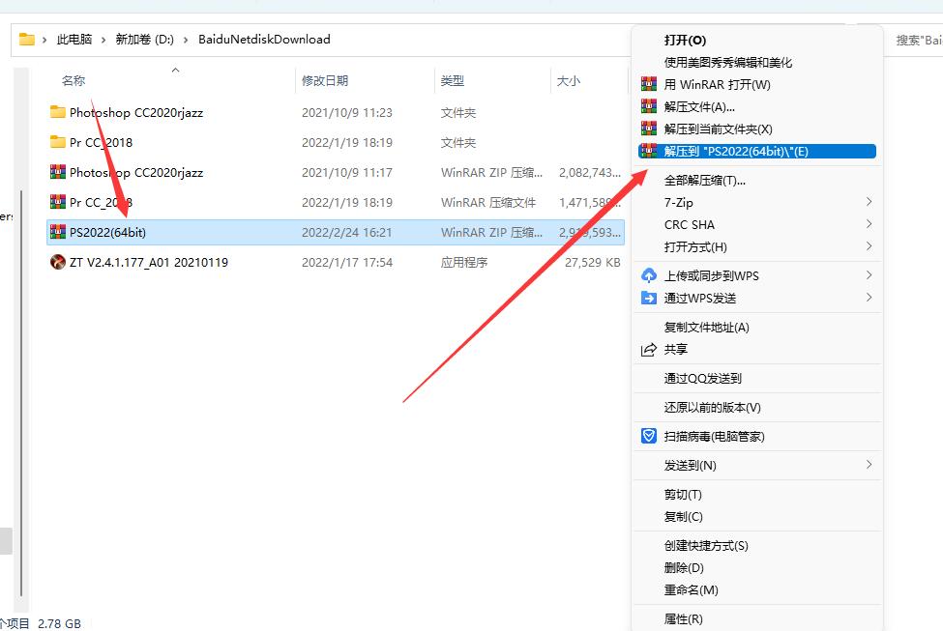Click the WPS cloud icon beside 上传或同步到WPS

(648, 275)
